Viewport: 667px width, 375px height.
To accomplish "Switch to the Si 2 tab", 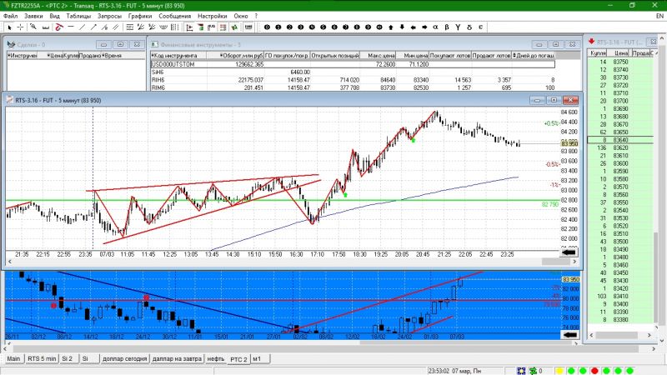I will [68, 359].
